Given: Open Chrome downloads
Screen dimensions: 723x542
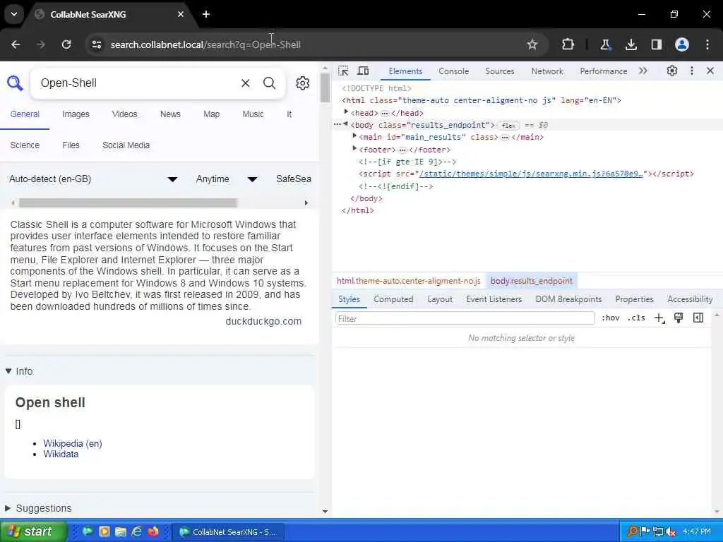Looking at the screenshot, I should 631,44.
